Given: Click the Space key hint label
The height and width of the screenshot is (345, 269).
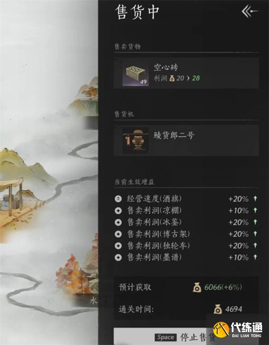Looking at the screenshot, I should pyautogui.click(x=165, y=337).
